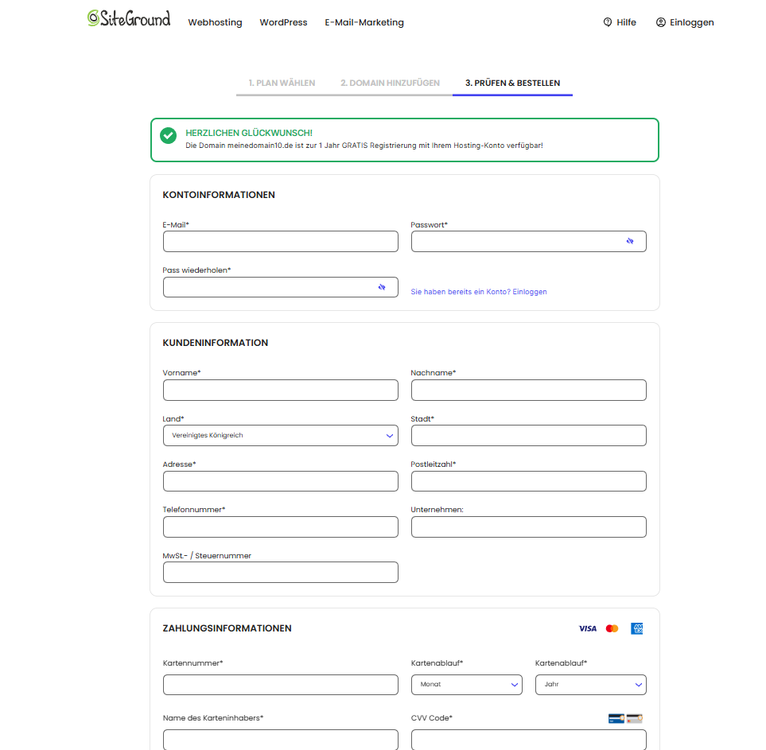
Task: Go to step 2. Domain hinzufügen
Action: (390, 83)
